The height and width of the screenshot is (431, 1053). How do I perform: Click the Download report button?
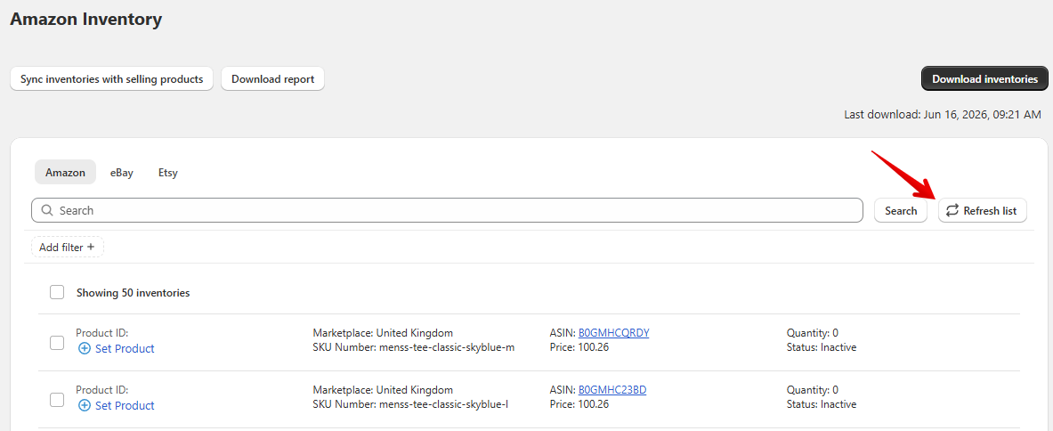pyautogui.click(x=272, y=79)
